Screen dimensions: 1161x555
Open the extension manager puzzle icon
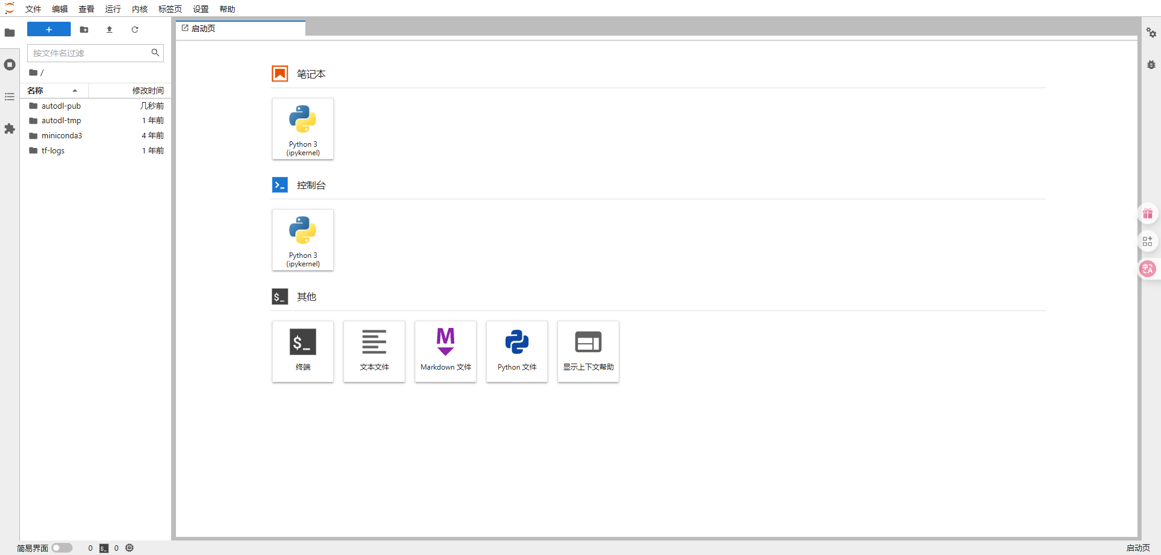[10, 129]
